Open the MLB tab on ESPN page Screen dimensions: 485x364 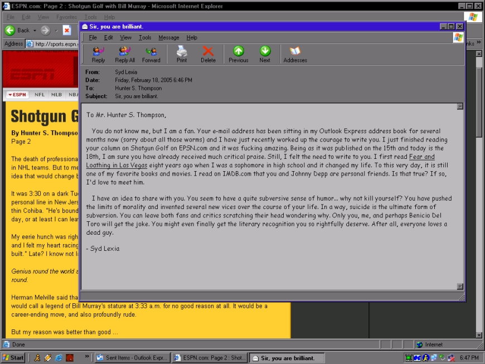click(x=56, y=95)
